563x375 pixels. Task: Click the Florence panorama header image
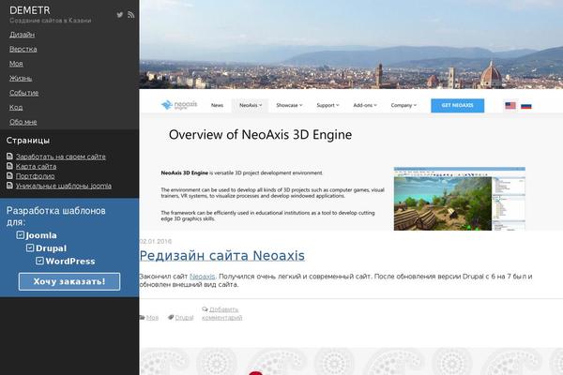tap(351, 44)
